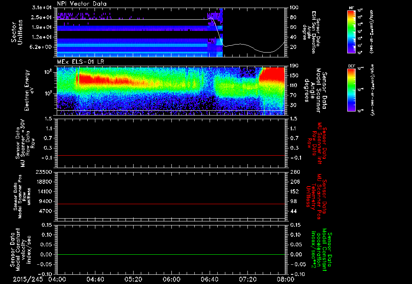Click the 'MU Scanner +30V Raw Data' axis title
The image size is (412, 284).
tap(25, 143)
